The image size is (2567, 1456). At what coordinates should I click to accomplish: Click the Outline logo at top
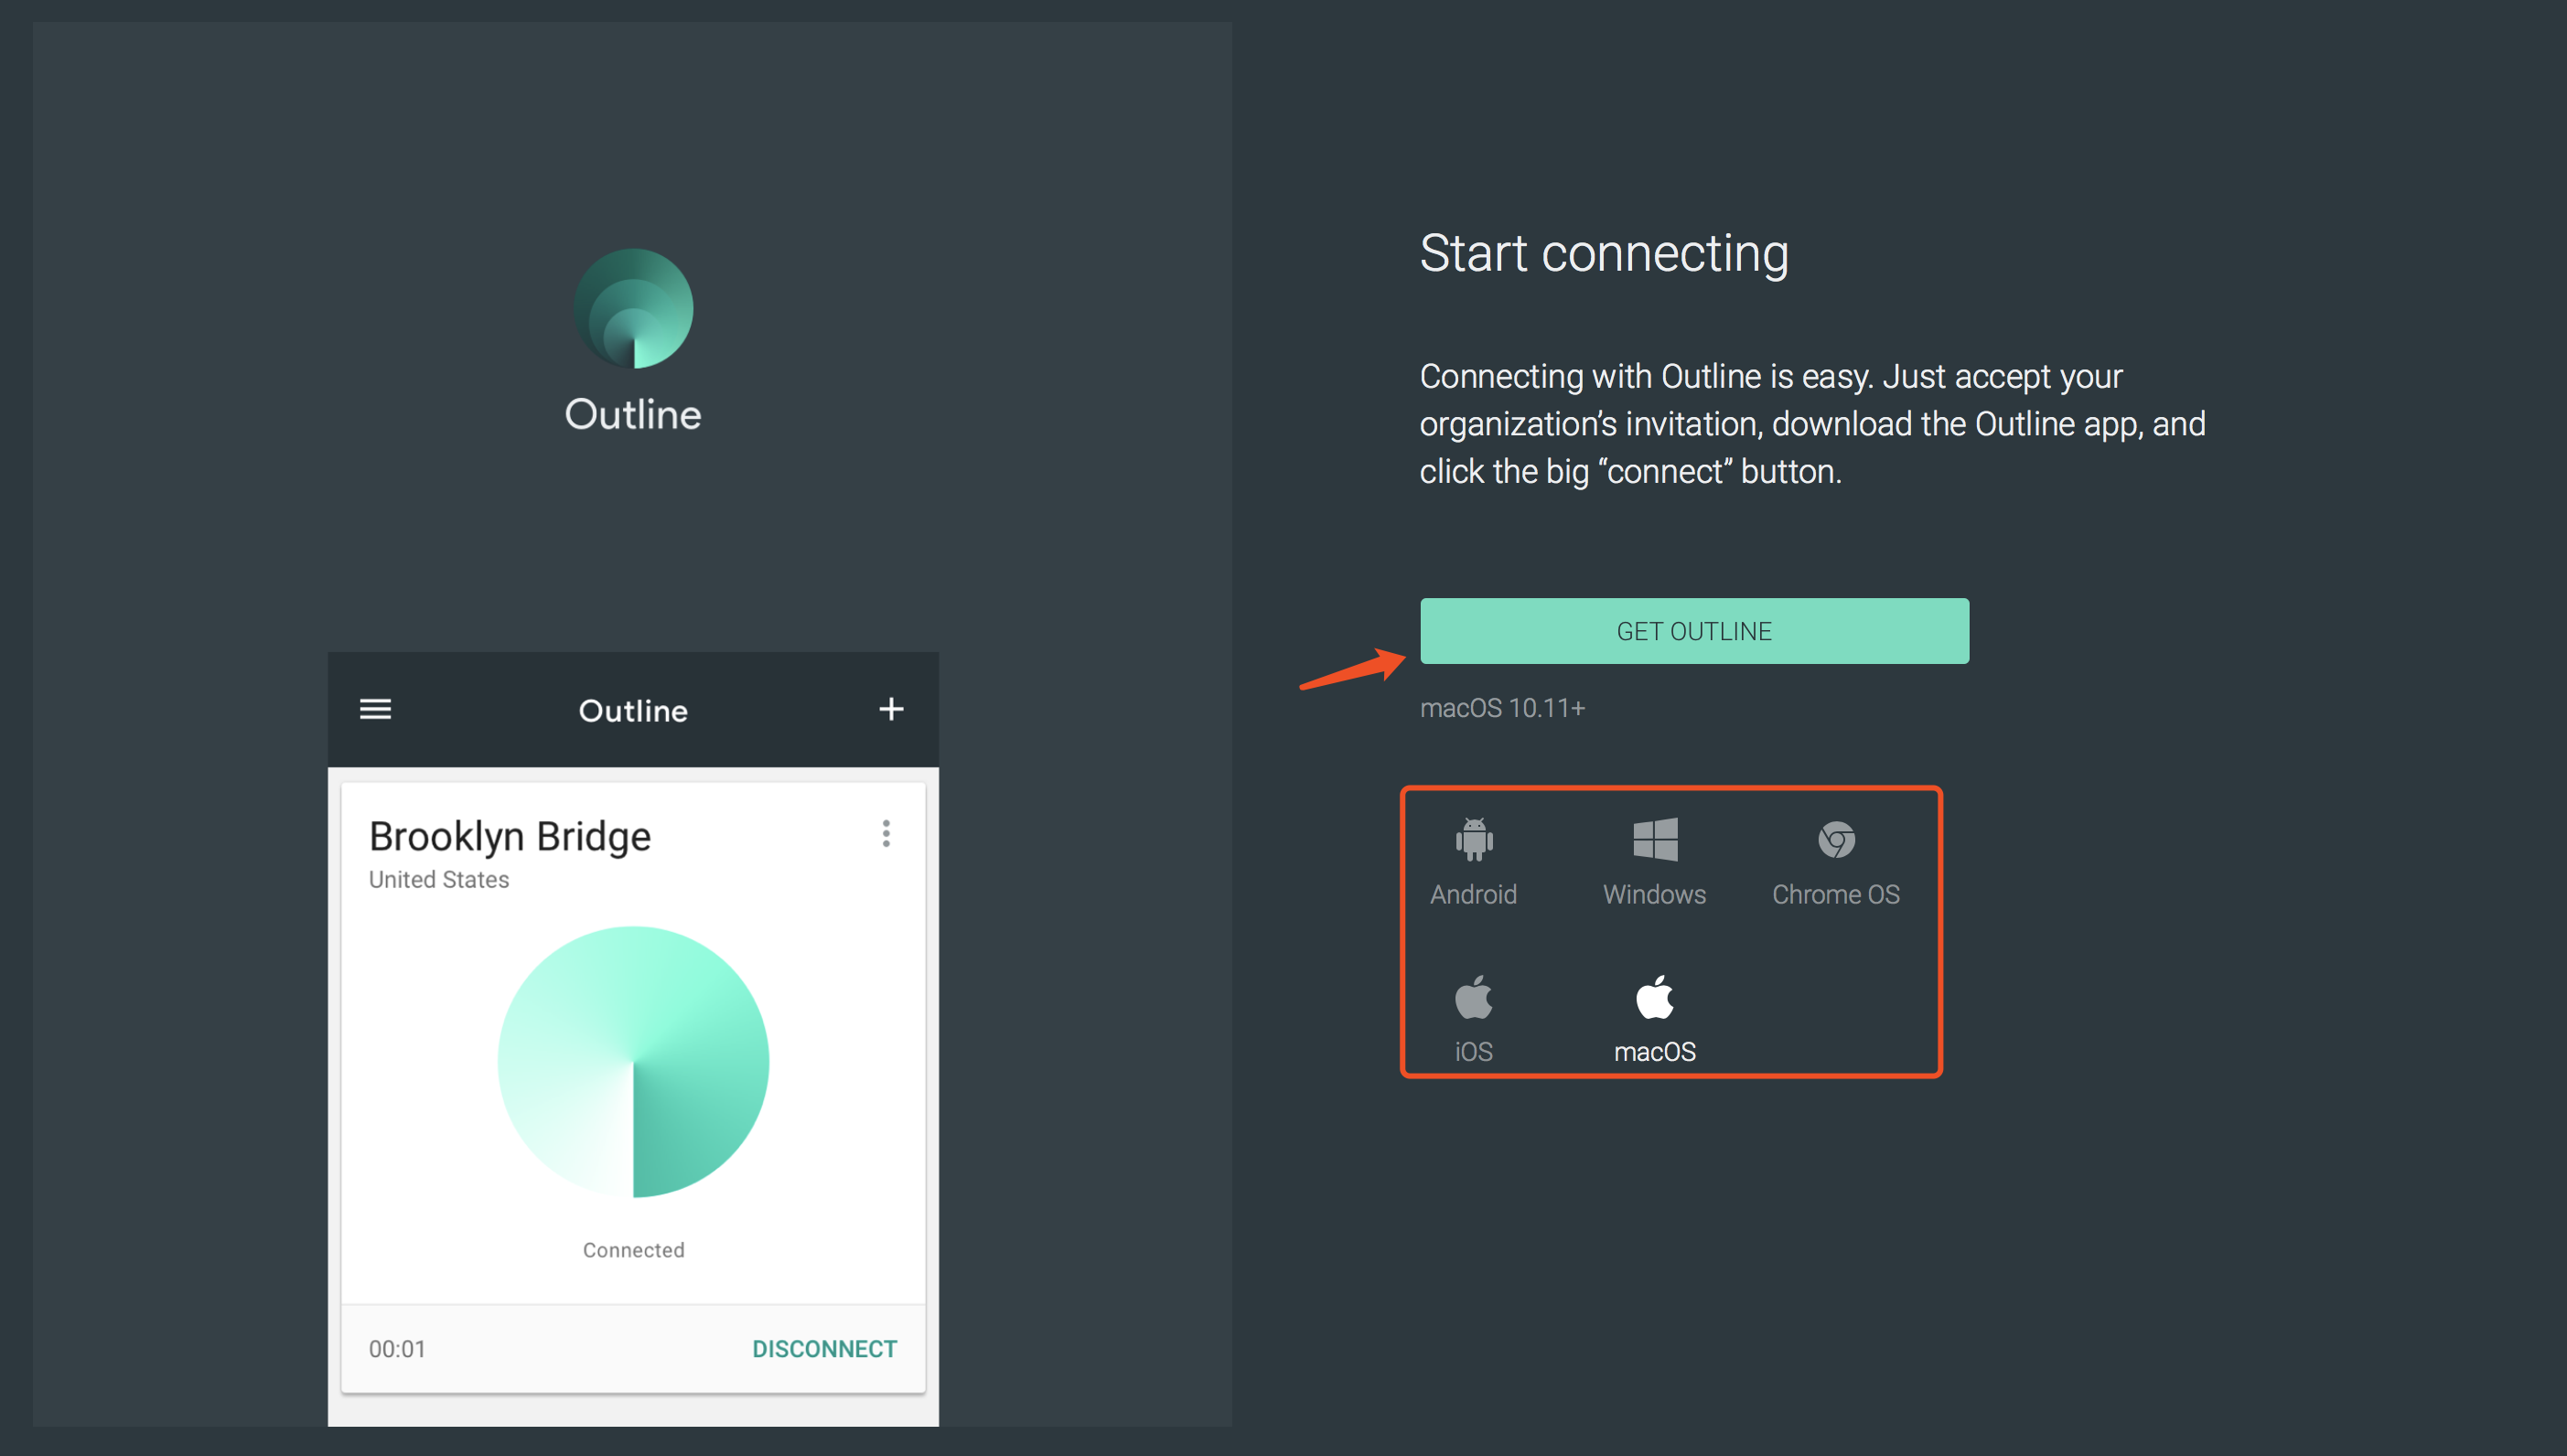633,309
